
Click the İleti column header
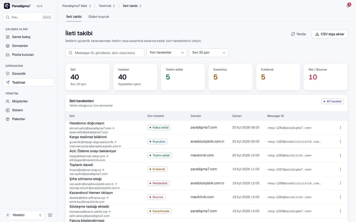(72, 116)
